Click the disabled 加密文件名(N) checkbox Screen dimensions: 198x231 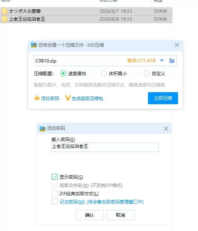click(55, 185)
